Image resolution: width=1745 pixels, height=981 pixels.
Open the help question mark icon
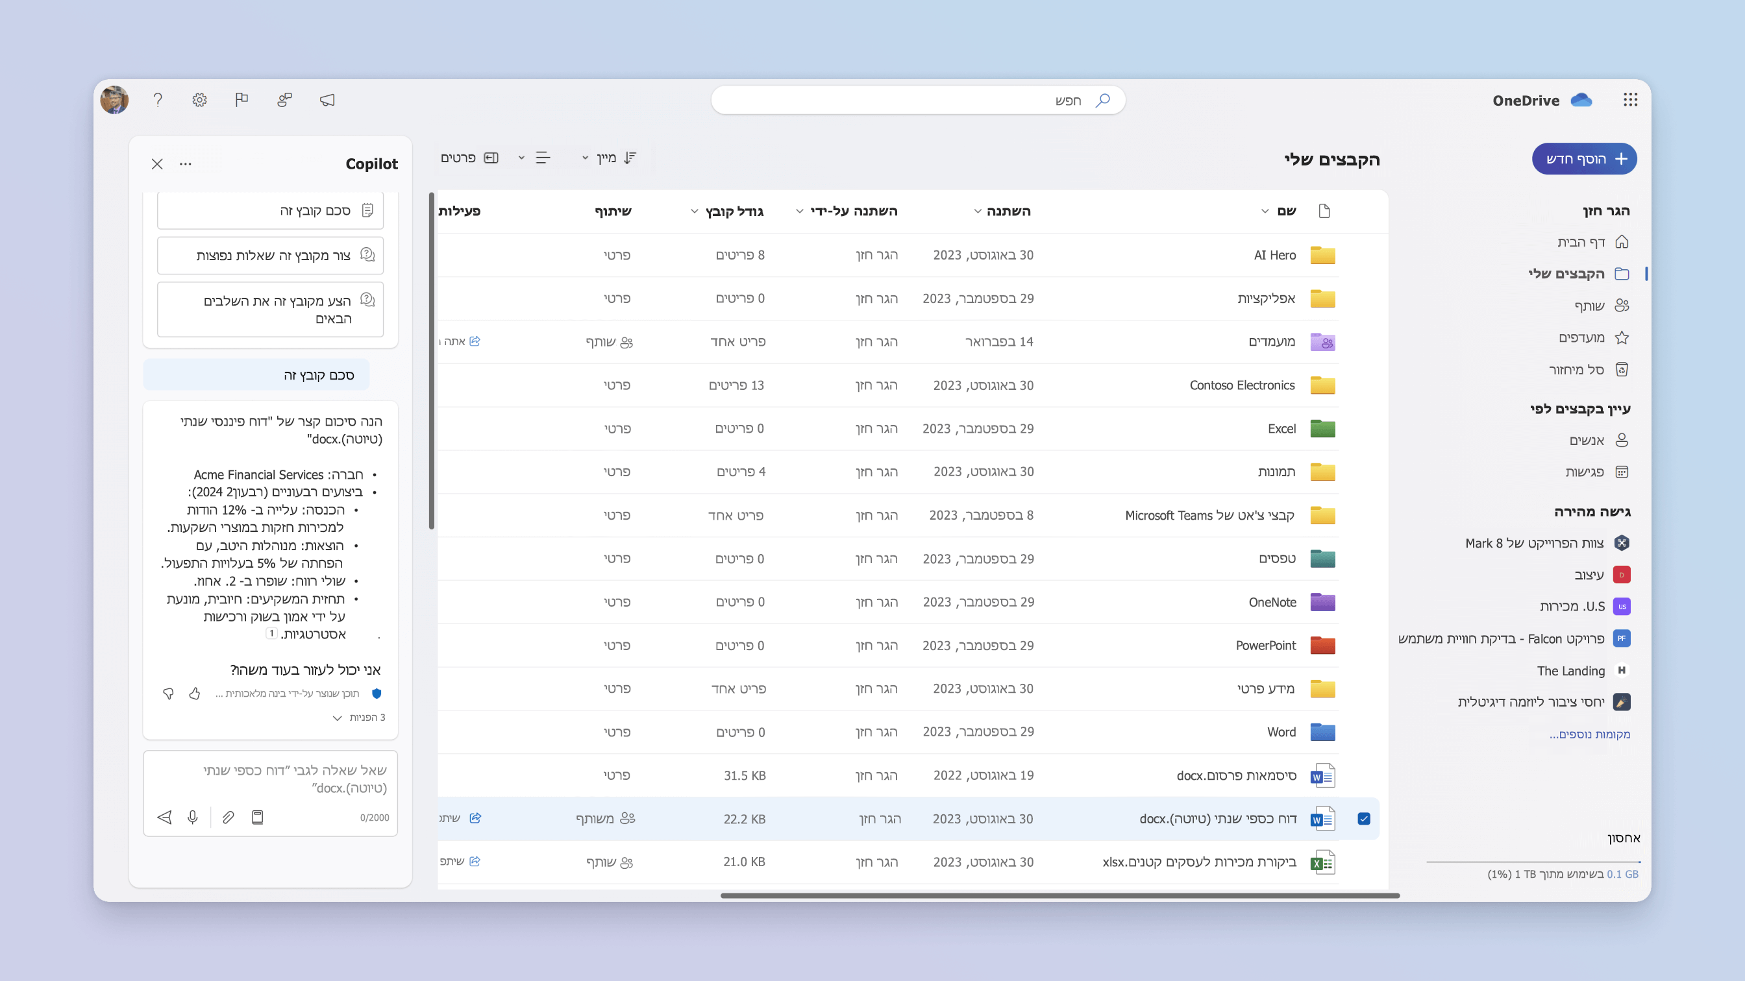click(x=158, y=100)
